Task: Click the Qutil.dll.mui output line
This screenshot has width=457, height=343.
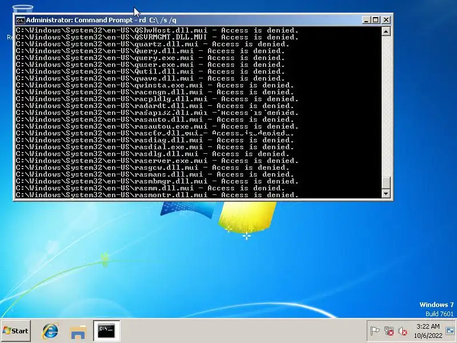Action: [150, 71]
